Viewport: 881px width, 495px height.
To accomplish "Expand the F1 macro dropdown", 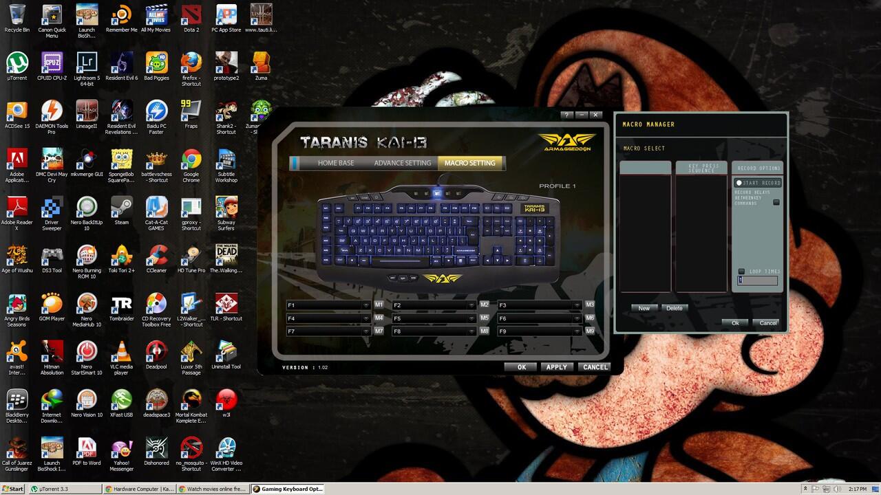I will coord(366,305).
